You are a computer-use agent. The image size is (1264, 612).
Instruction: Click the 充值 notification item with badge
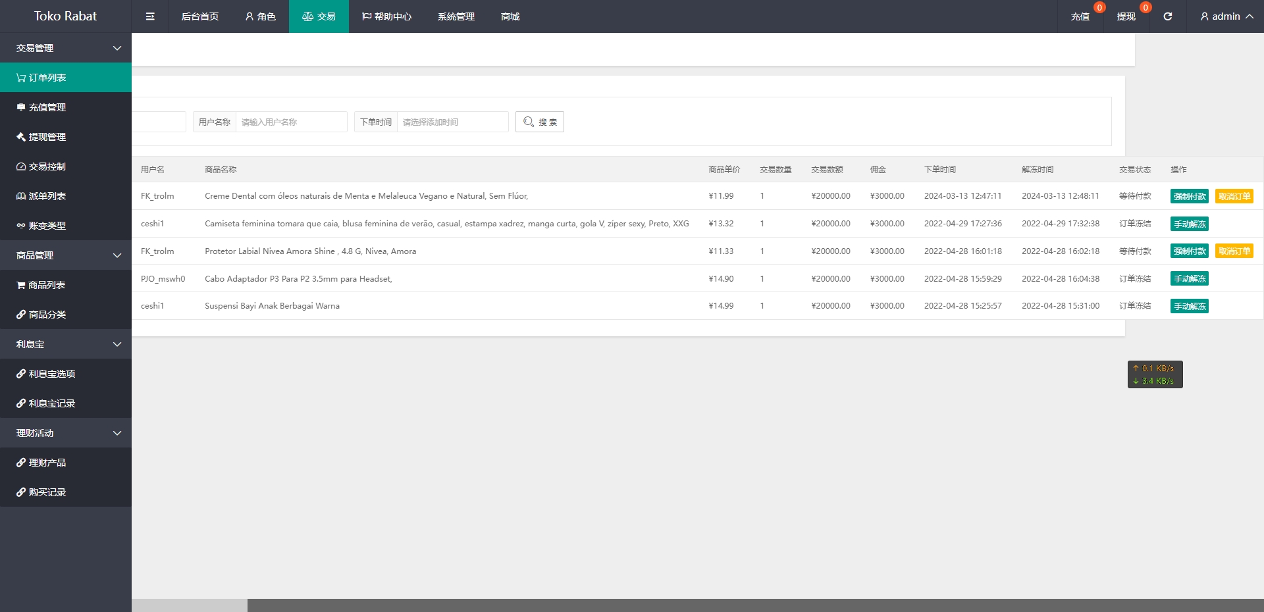click(x=1080, y=16)
